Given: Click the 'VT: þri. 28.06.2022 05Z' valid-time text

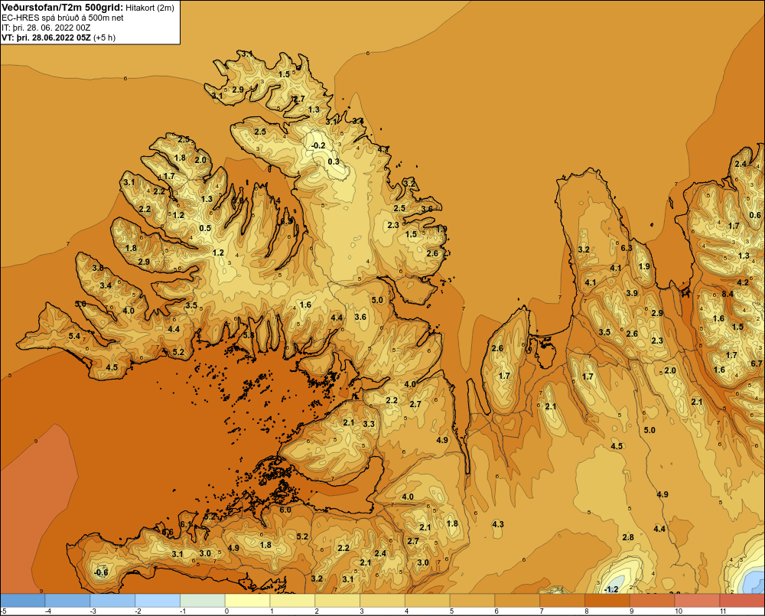Looking at the screenshot, I should [46, 37].
